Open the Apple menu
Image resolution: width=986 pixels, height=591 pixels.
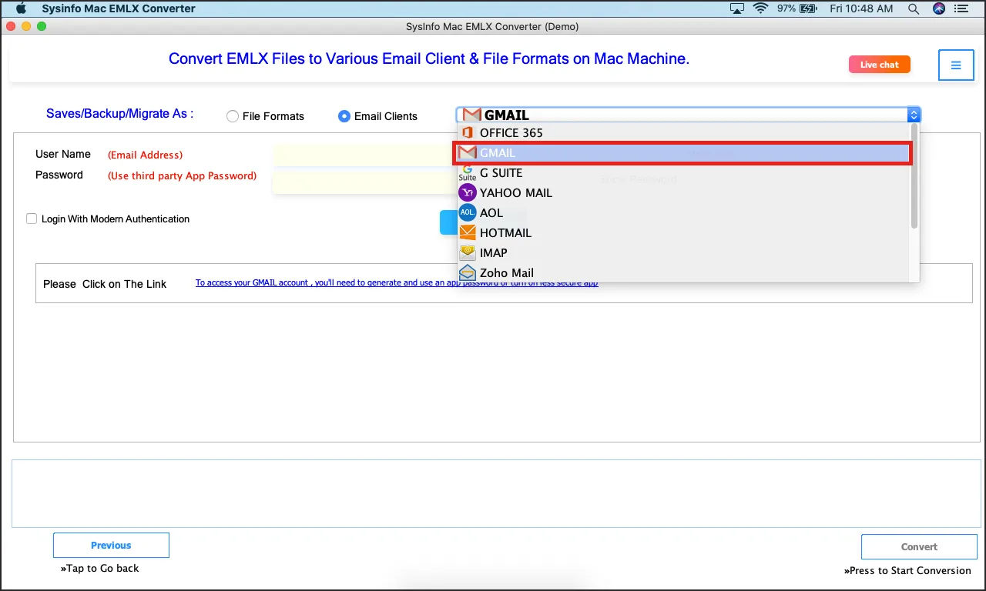21,8
